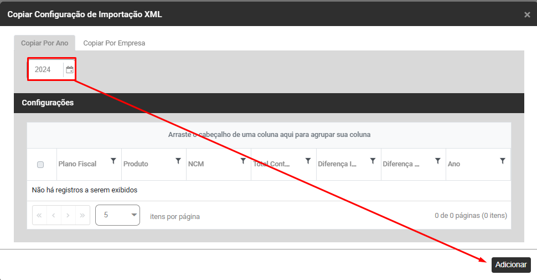Go to the first page of grid
The width and height of the screenshot is (537, 280).
pyautogui.click(x=39, y=215)
